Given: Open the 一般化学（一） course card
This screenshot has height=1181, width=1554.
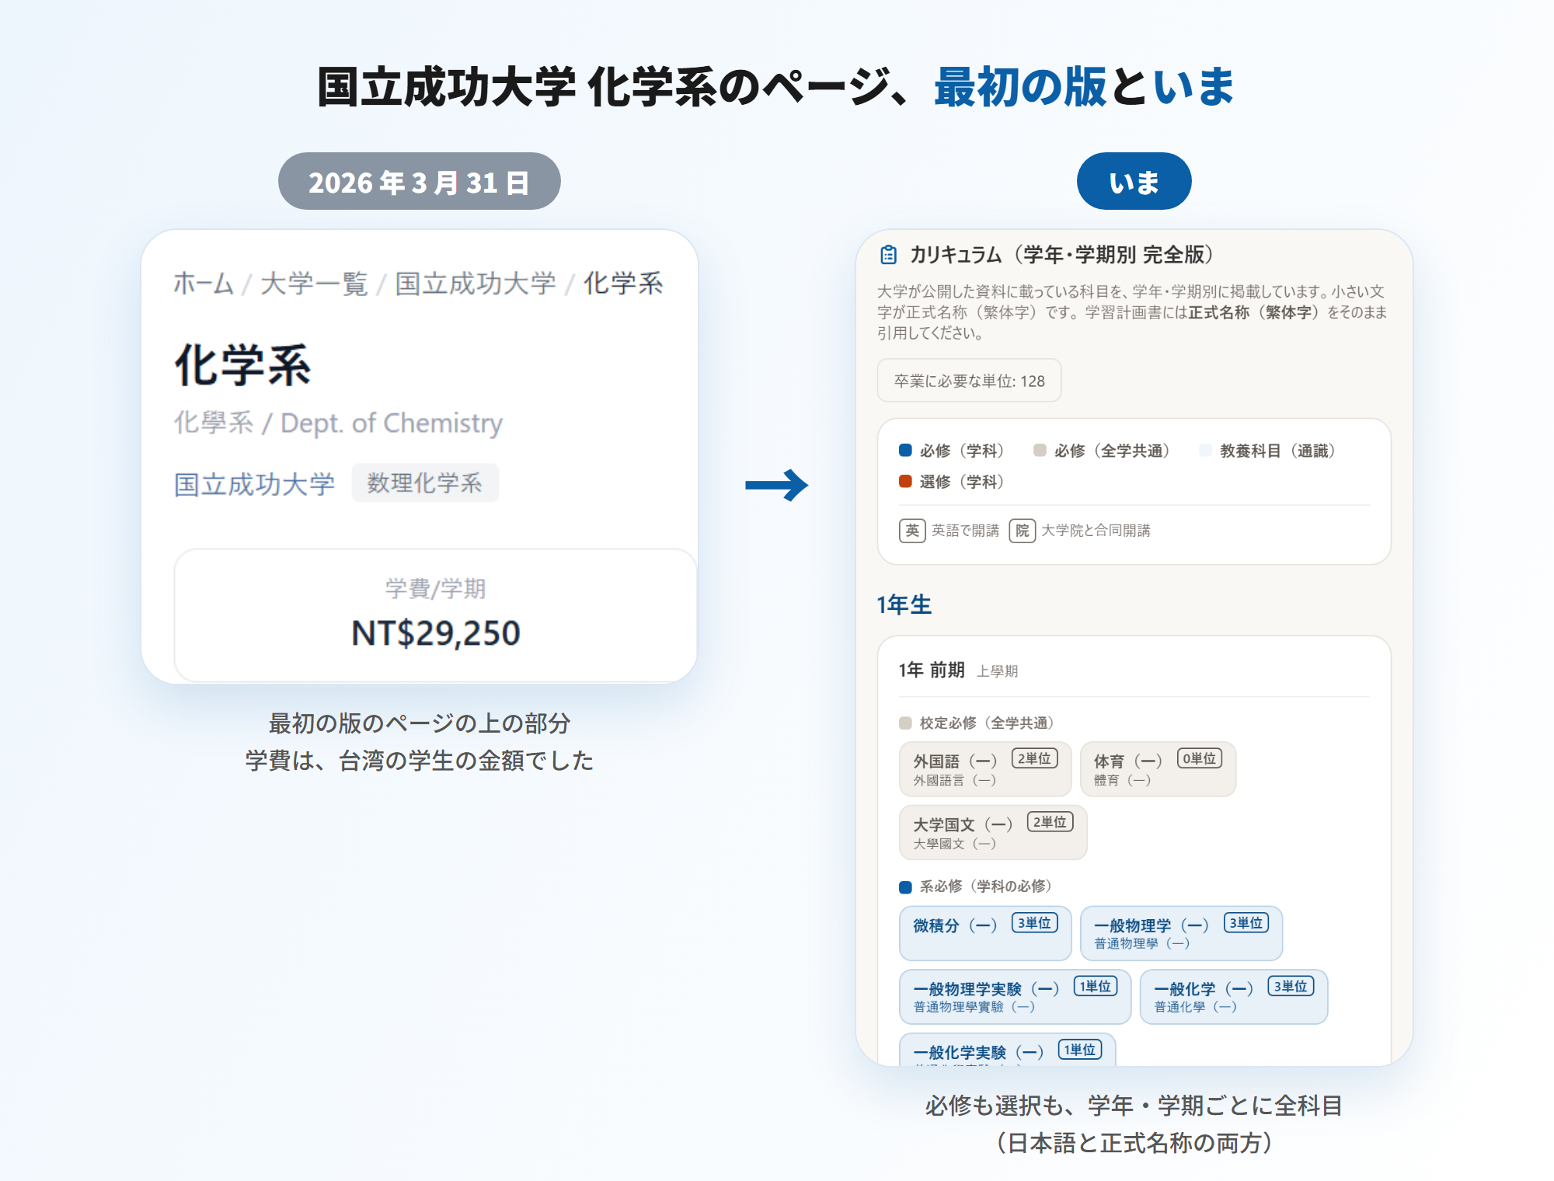Looking at the screenshot, I should point(1234,997).
